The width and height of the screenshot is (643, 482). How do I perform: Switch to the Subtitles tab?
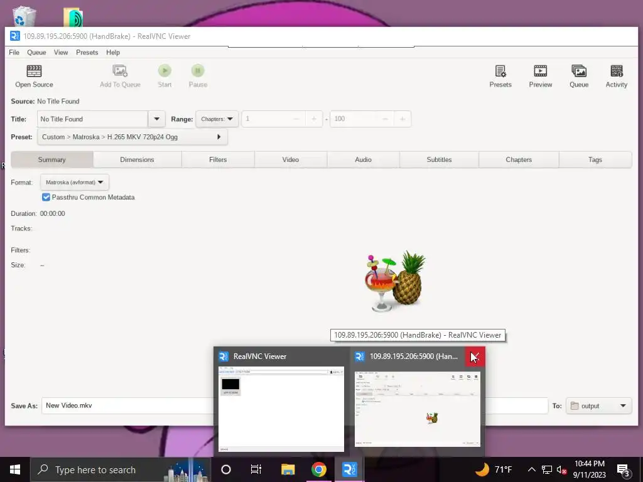pos(439,160)
